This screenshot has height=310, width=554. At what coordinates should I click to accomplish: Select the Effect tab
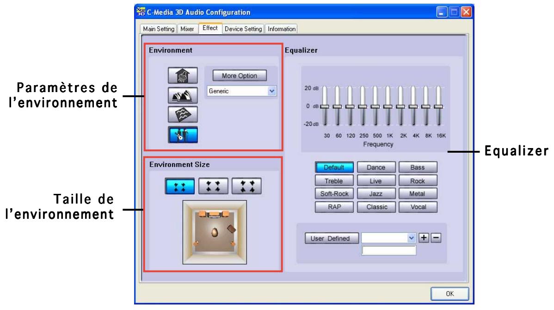point(210,28)
